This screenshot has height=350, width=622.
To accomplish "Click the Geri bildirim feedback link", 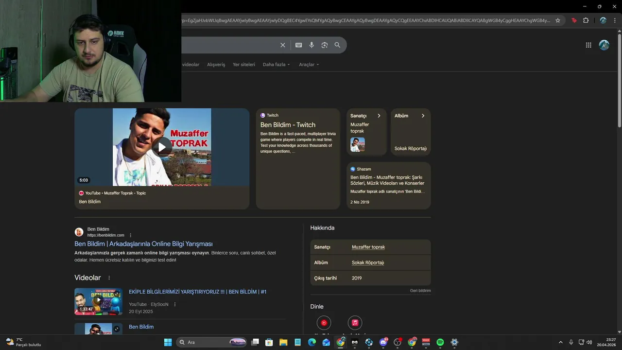I will coord(420,291).
